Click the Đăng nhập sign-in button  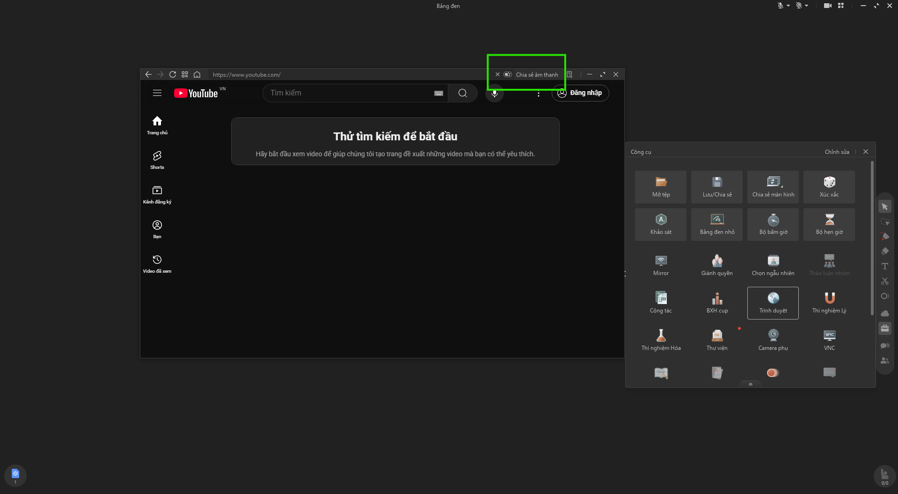click(x=580, y=93)
